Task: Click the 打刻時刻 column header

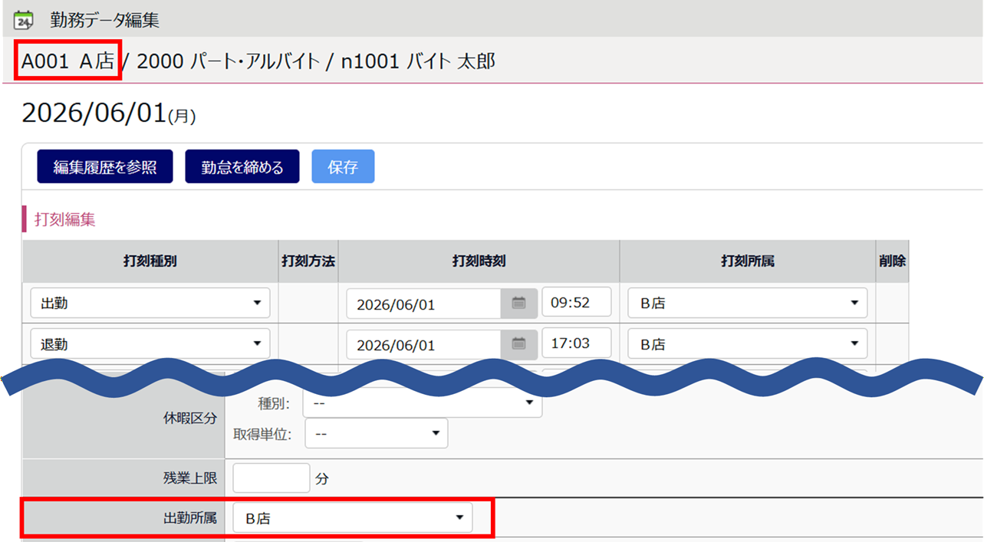Action: click(x=479, y=261)
